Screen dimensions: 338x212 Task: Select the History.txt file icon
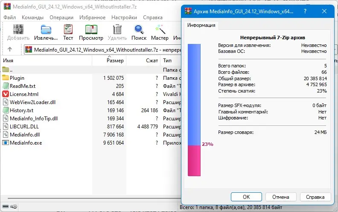[x=6, y=110]
